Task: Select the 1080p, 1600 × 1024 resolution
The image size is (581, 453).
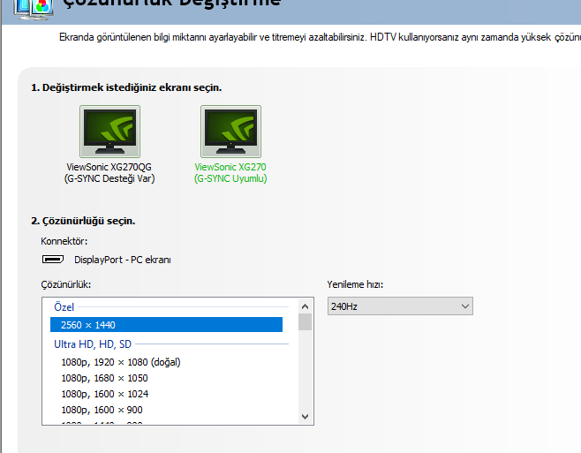Action: (103, 394)
